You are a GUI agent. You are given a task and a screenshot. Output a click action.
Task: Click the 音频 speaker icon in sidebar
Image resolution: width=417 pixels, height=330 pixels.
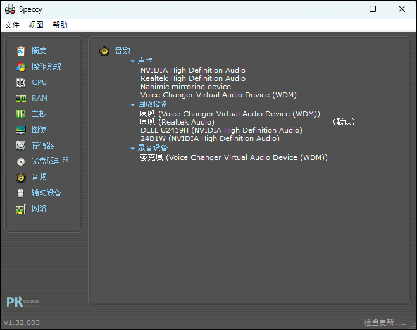click(x=21, y=178)
